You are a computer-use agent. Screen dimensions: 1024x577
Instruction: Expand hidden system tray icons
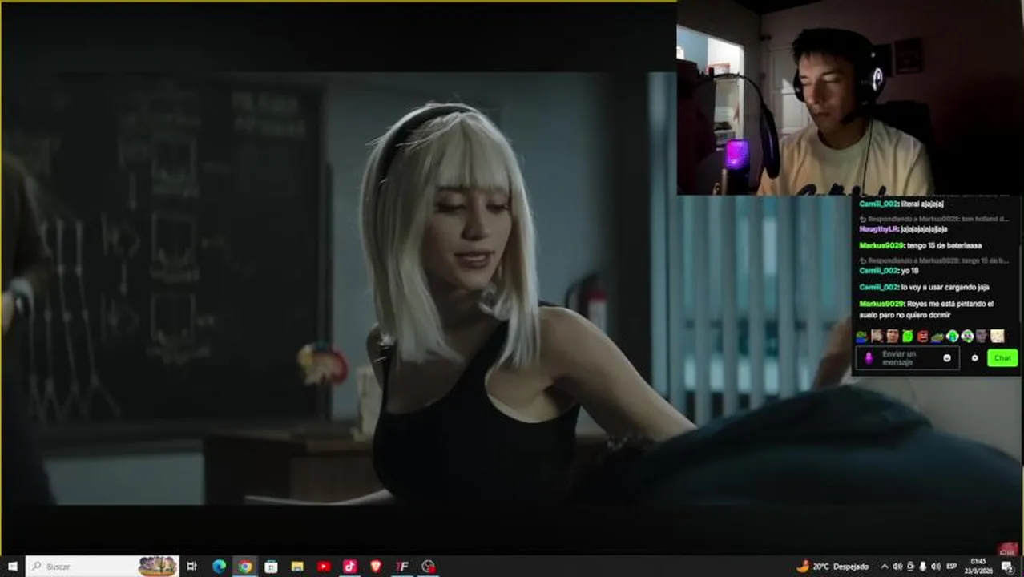885,567
